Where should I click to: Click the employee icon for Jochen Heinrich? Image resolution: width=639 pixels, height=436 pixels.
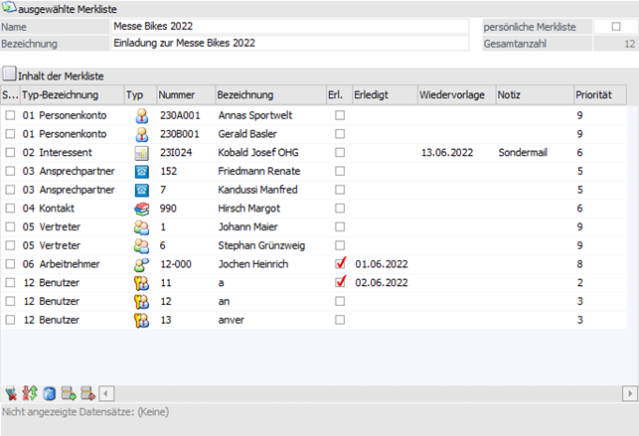141,264
